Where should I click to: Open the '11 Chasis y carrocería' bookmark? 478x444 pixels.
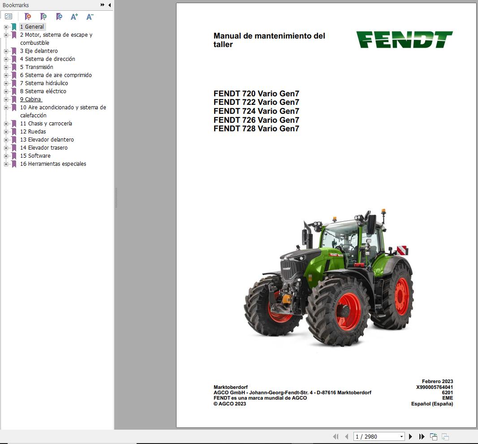[x=46, y=124]
